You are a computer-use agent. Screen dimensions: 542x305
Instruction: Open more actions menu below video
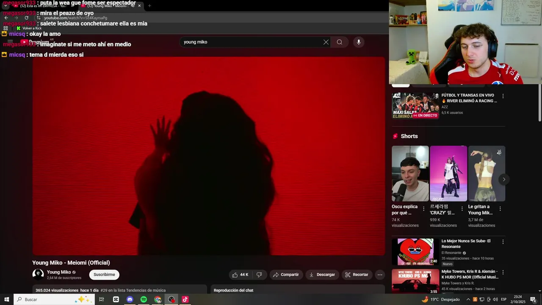tap(380, 274)
